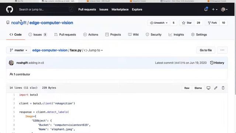Switch to the Security tab
This screenshot has width=236, height=133.
click(153, 34)
